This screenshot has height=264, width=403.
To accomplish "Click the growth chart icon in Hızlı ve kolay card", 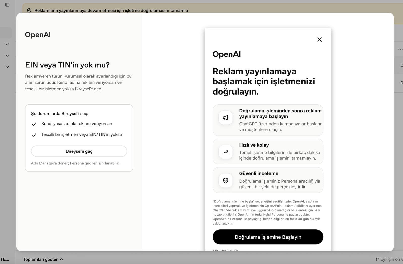I will [x=226, y=152].
